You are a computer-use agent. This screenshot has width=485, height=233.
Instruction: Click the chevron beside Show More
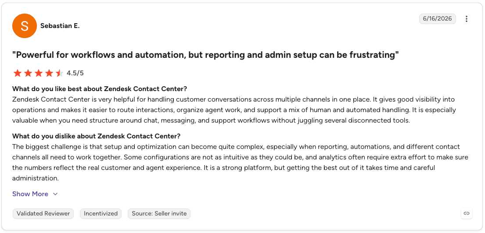point(55,194)
